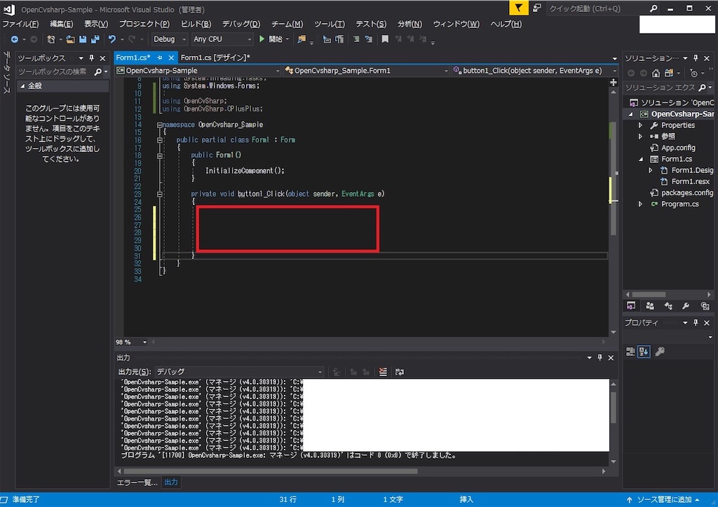Open the データソース side tab

(x=7, y=72)
